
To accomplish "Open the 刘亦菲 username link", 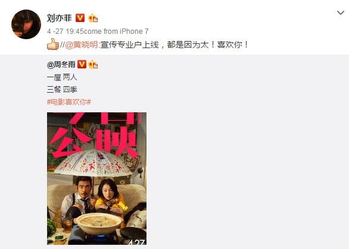I will point(59,18).
